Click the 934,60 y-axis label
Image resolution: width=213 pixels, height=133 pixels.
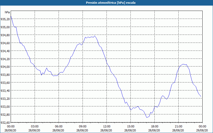pyautogui.click(x=5, y=43)
